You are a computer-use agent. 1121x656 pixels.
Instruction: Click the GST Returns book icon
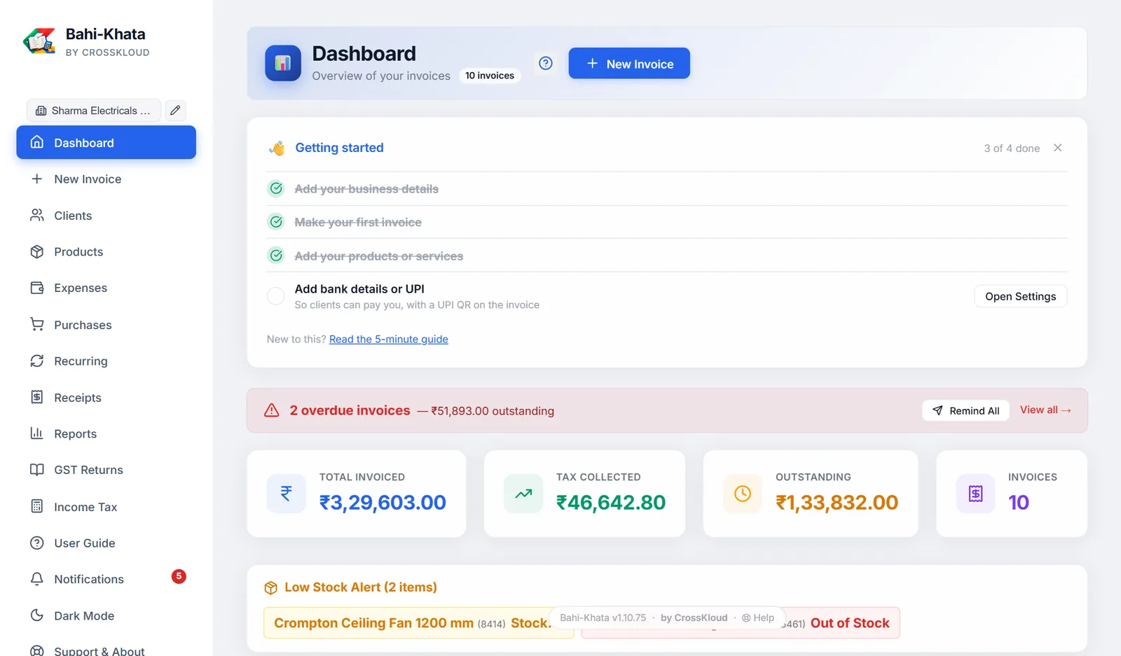click(37, 470)
